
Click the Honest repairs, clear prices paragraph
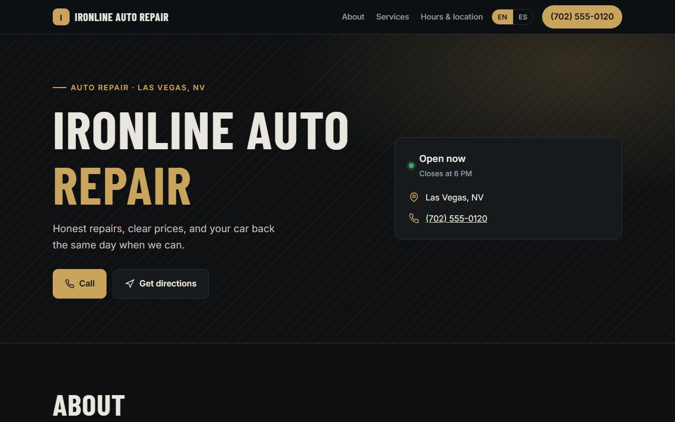point(164,237)
